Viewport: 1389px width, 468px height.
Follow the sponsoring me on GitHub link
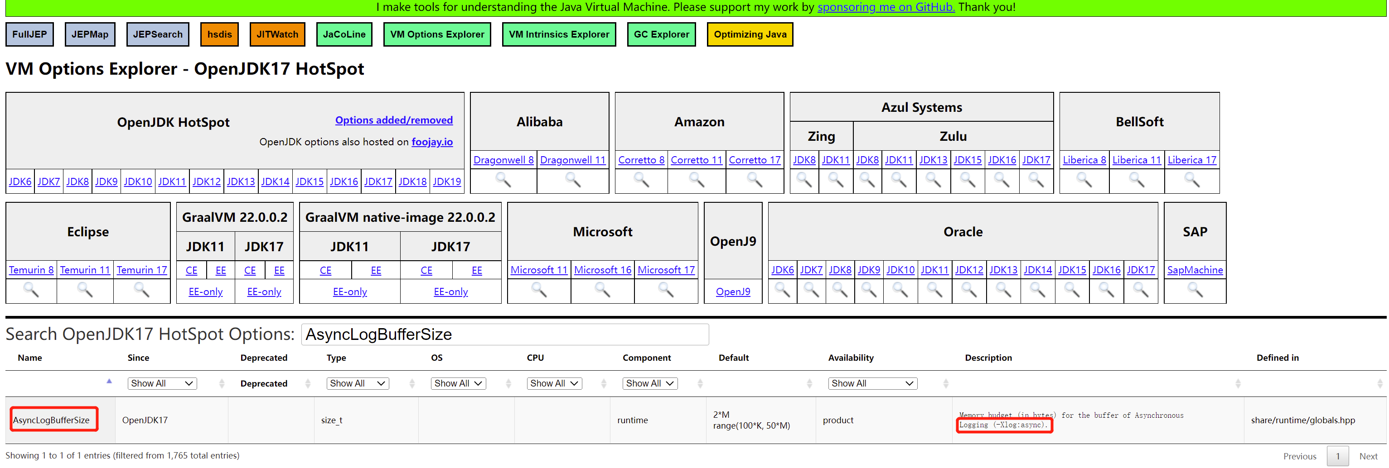tap(886, 8)
